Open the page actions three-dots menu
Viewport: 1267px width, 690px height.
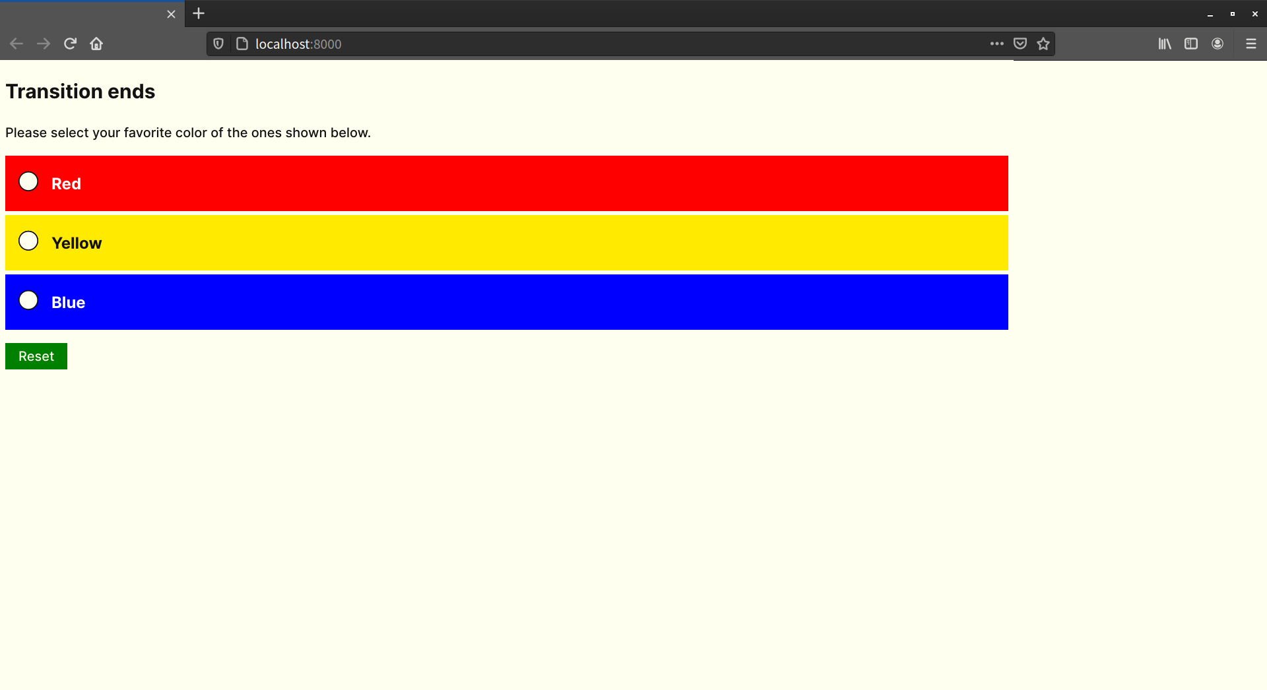[996, 44]
